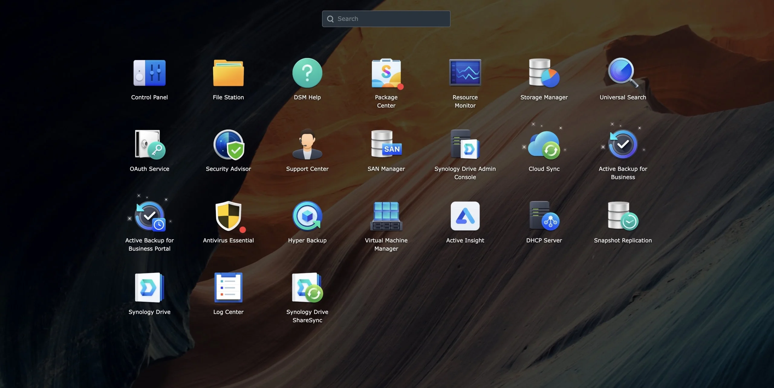
Task: Open SAN Manager
Action: pyautogui.click(x=386, y=144)
